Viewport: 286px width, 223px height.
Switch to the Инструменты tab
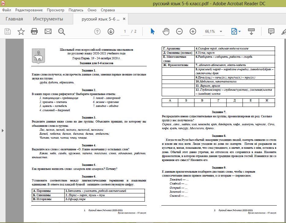pos(48,19)
